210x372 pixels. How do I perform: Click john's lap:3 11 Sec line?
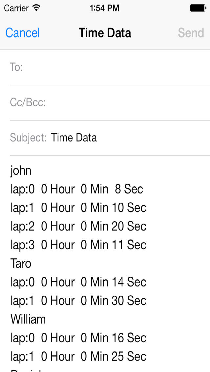tap(78, 245)
